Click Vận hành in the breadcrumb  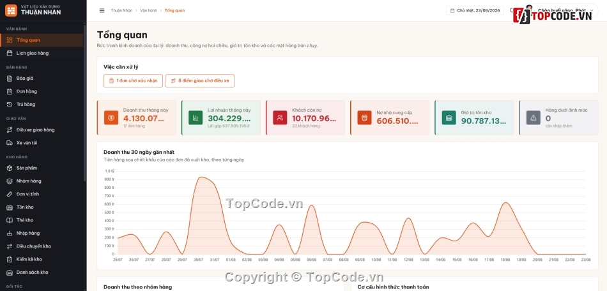pos(149,10)
